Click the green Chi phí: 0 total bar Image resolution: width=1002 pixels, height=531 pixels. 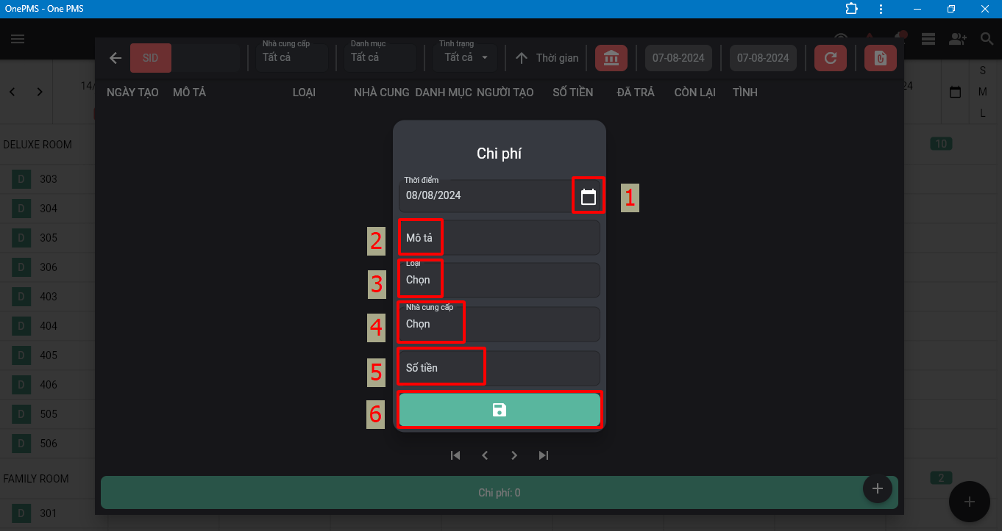point(500,493)
